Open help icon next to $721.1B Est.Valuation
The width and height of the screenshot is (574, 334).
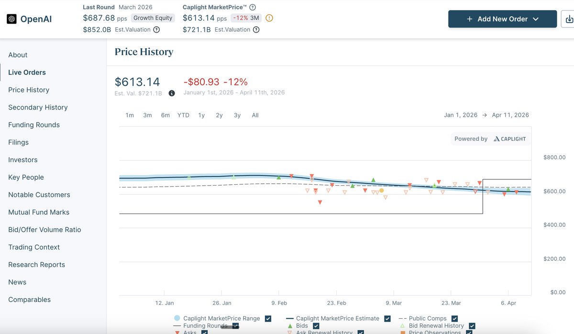pyautogui.click(x=256, y=30)
